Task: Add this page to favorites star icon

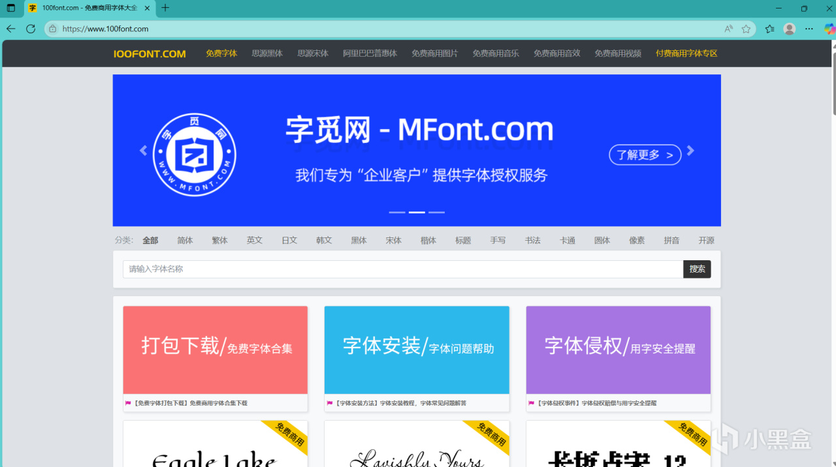Action: tap(747, 29)
